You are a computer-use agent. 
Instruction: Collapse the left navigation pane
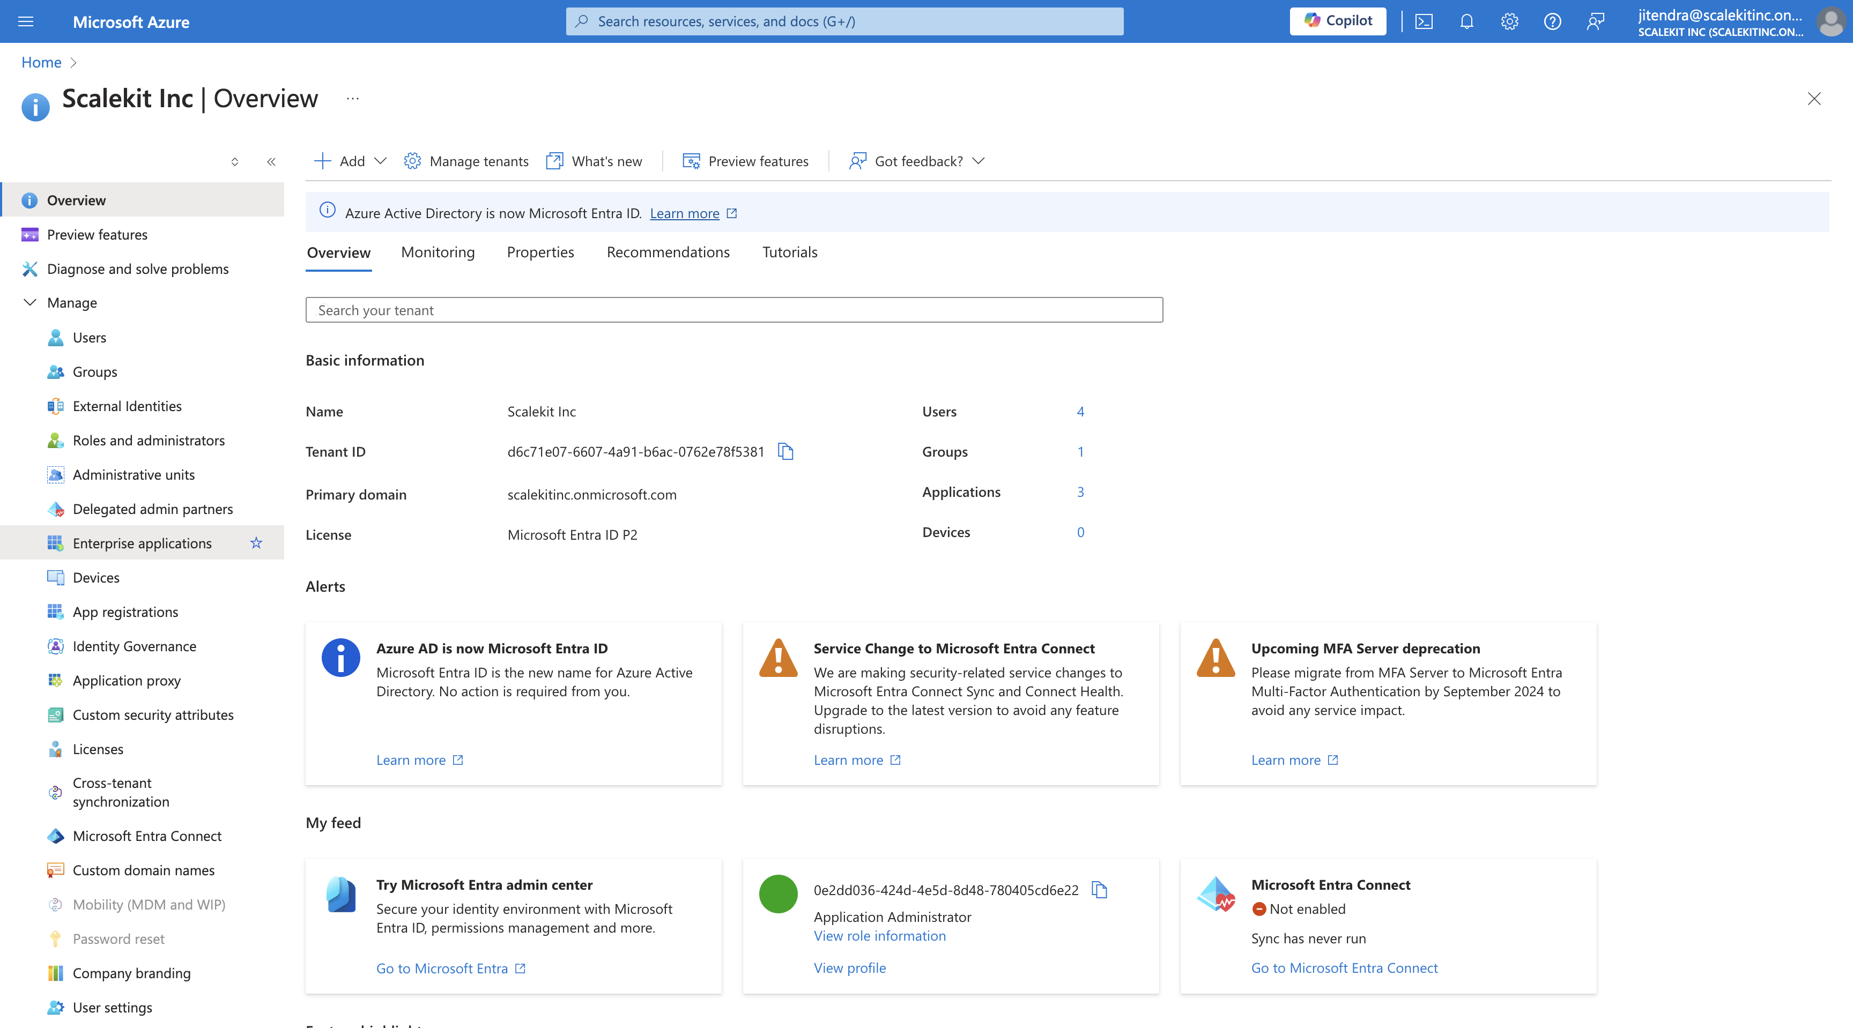271,162
